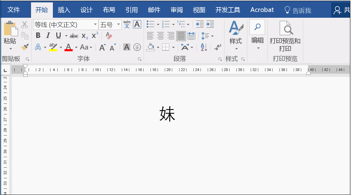This screenshot has height=195, width=351.
Task: Click bullets list icon
Action: click(150, 24)
